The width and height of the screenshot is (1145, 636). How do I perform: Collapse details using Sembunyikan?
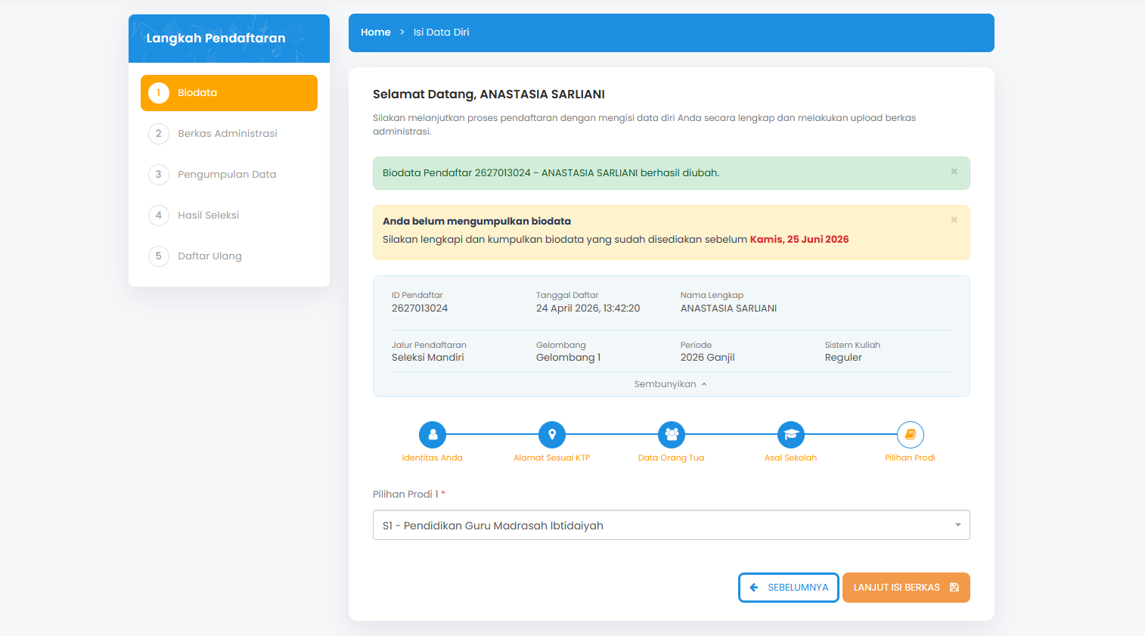(x=670, y=384)
